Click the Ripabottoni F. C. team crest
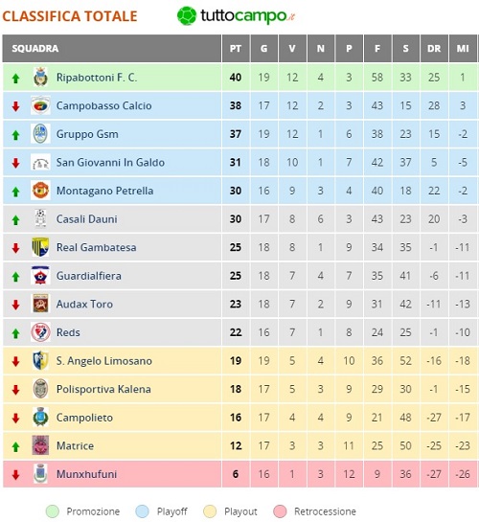This screenshot has height=522, width=479. (40, 77)
